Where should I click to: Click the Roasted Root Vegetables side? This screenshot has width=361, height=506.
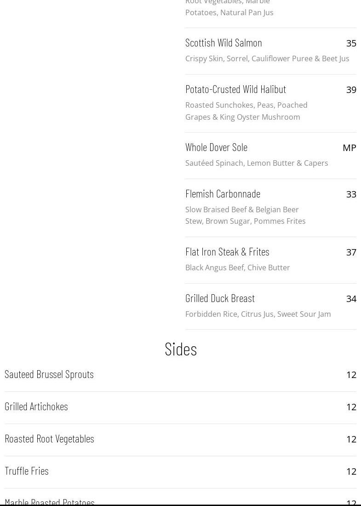pos(49,438)
